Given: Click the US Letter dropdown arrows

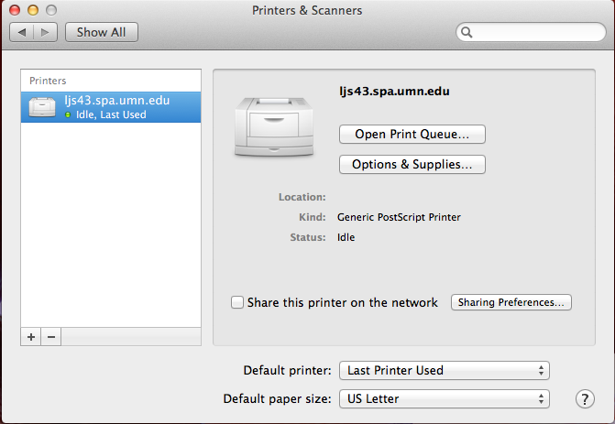Looking at the screenshot, I should (541, 399).
